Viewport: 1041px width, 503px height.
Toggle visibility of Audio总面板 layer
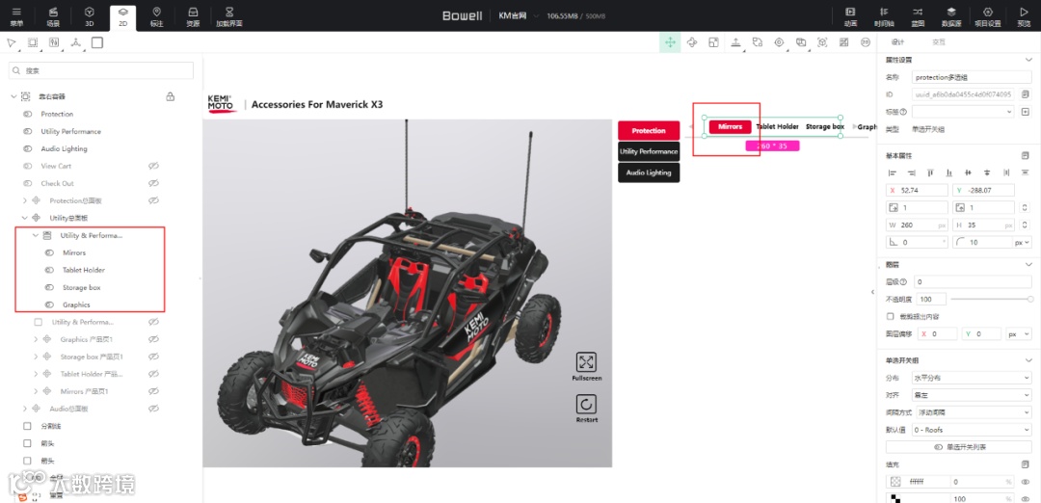pos(153,409)
